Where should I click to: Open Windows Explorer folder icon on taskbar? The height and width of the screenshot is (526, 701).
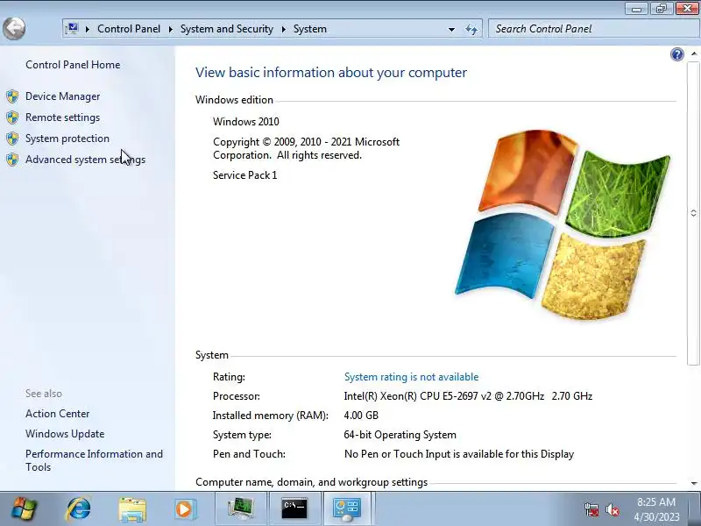[132, 509]
